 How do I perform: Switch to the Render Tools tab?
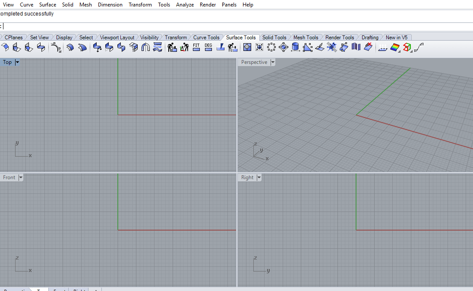coord(339,38)
